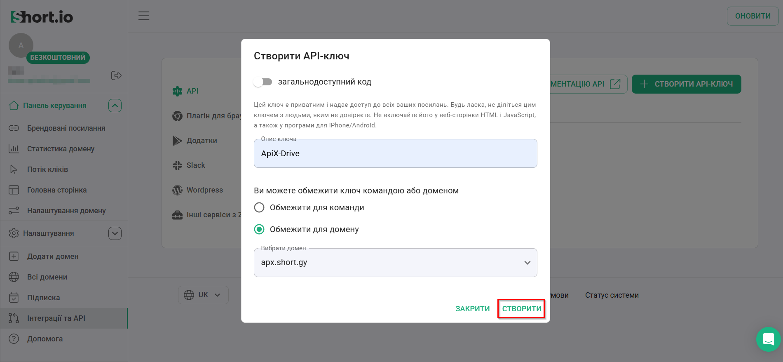The width and height of the screenshot is (783, 362).
Task: Go to Всі домени menu item
Action: tap(64, 277)
